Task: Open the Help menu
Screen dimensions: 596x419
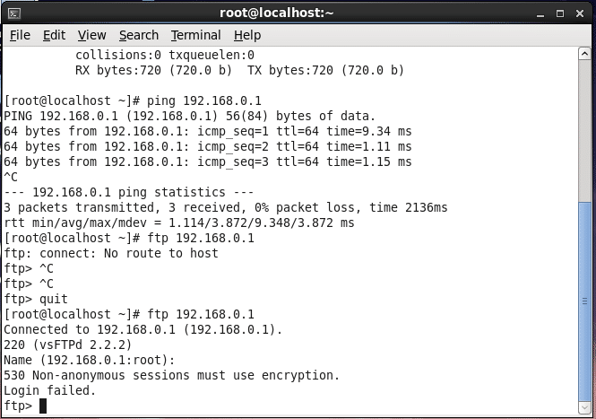Action: point(247,35)
